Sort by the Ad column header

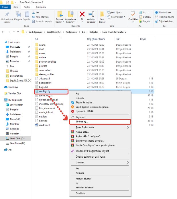click(36, 39)
